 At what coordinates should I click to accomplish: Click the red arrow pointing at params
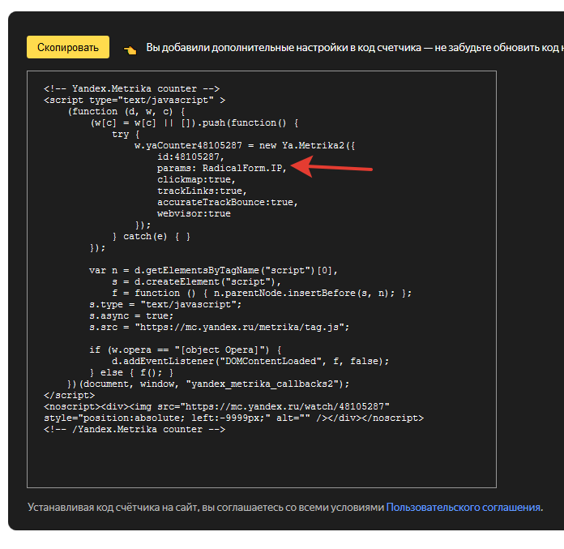(331, 167)
